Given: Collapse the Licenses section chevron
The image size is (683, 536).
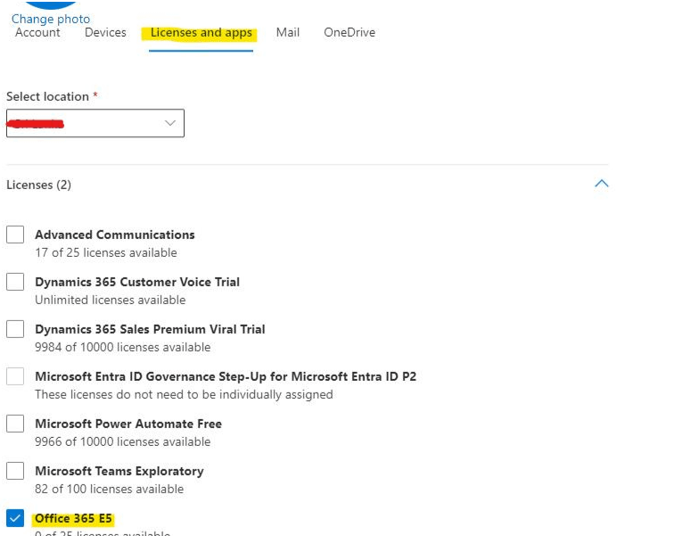Looking at the screenshot, I should [x=602, y=184].
